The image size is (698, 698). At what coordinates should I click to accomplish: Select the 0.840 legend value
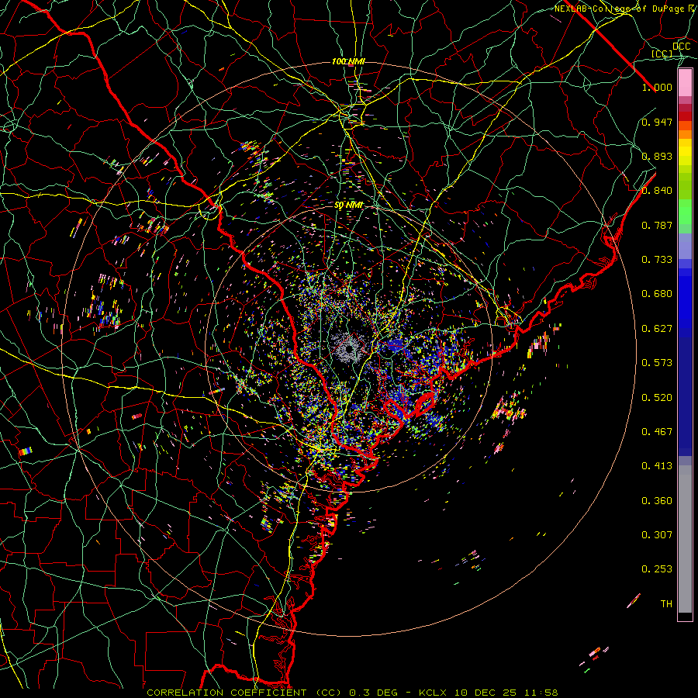[657, 191]
